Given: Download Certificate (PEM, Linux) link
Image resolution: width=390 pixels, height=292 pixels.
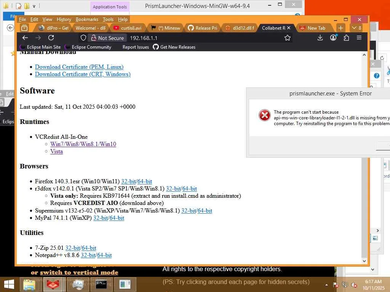Looking at the screenshot, I should 79,67.
